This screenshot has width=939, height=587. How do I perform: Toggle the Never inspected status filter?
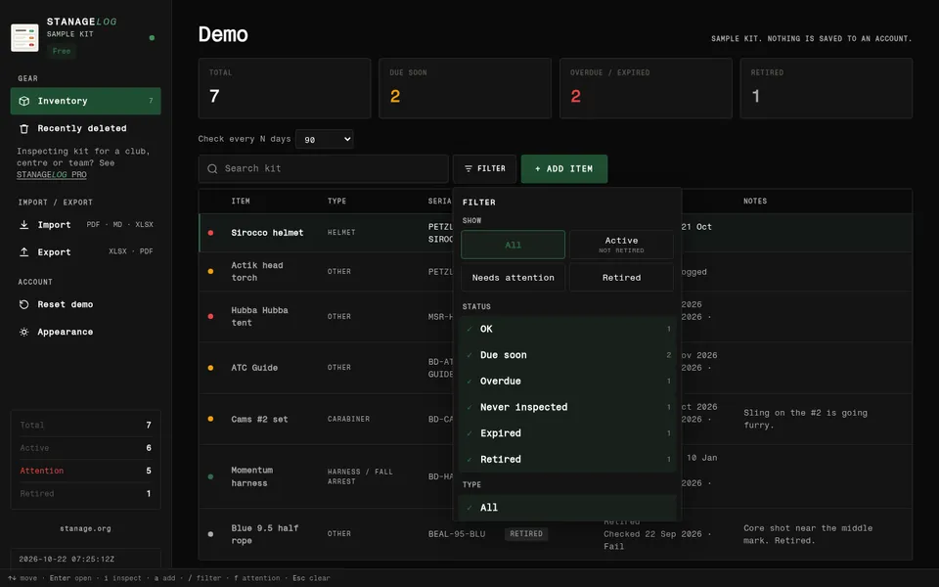click(x=567, y=407)
